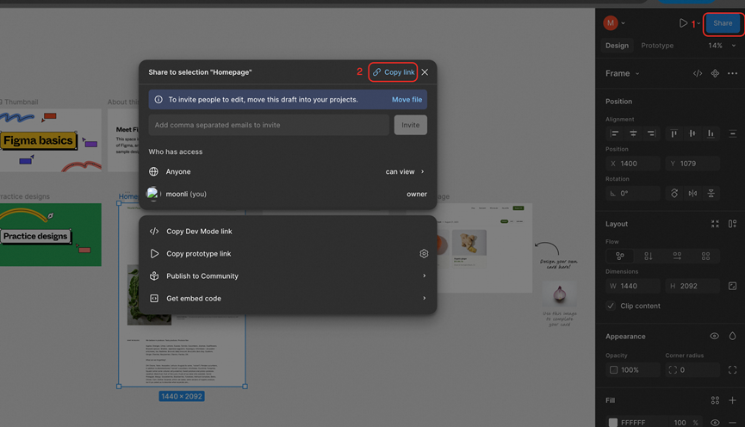Switch to the Design tab
The image size is (745, 427).
point(617,46)
